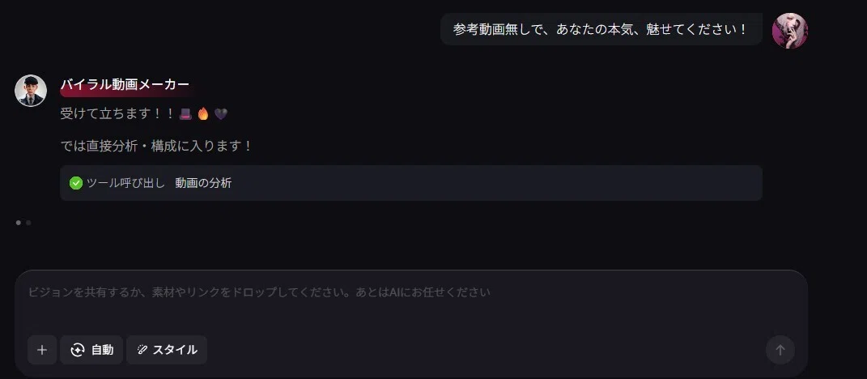Click the バイラル動画メーカー agent name
This screenshot has height=379, width=867.
(x=125, y=85)
